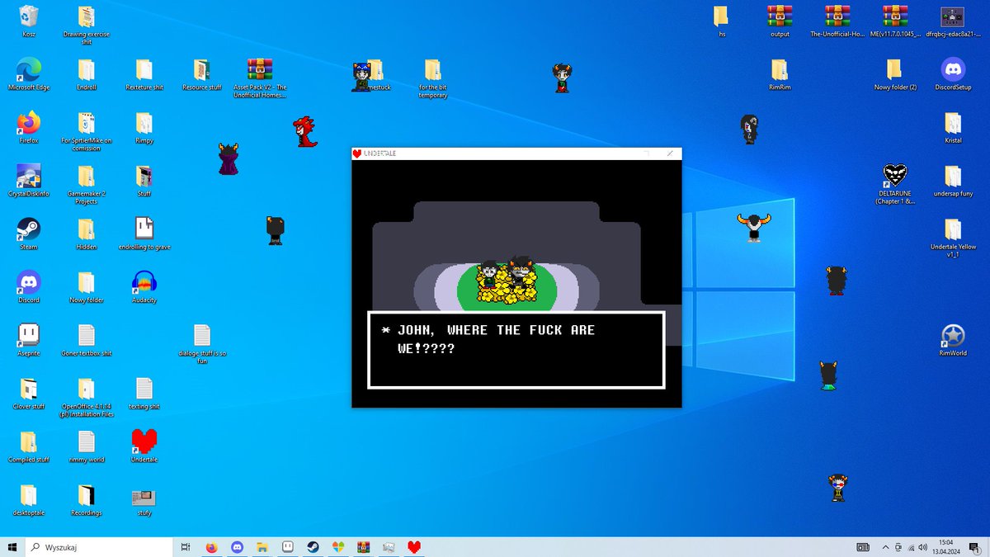The height and width of the screenshot is (557, 990).
Task: Select the for the bit temporary folder
Action: coord(432,78)
